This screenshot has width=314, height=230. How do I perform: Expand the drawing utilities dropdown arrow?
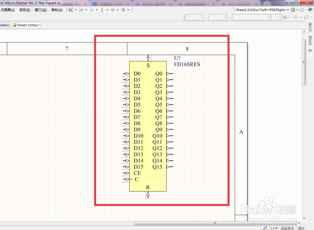76,10
